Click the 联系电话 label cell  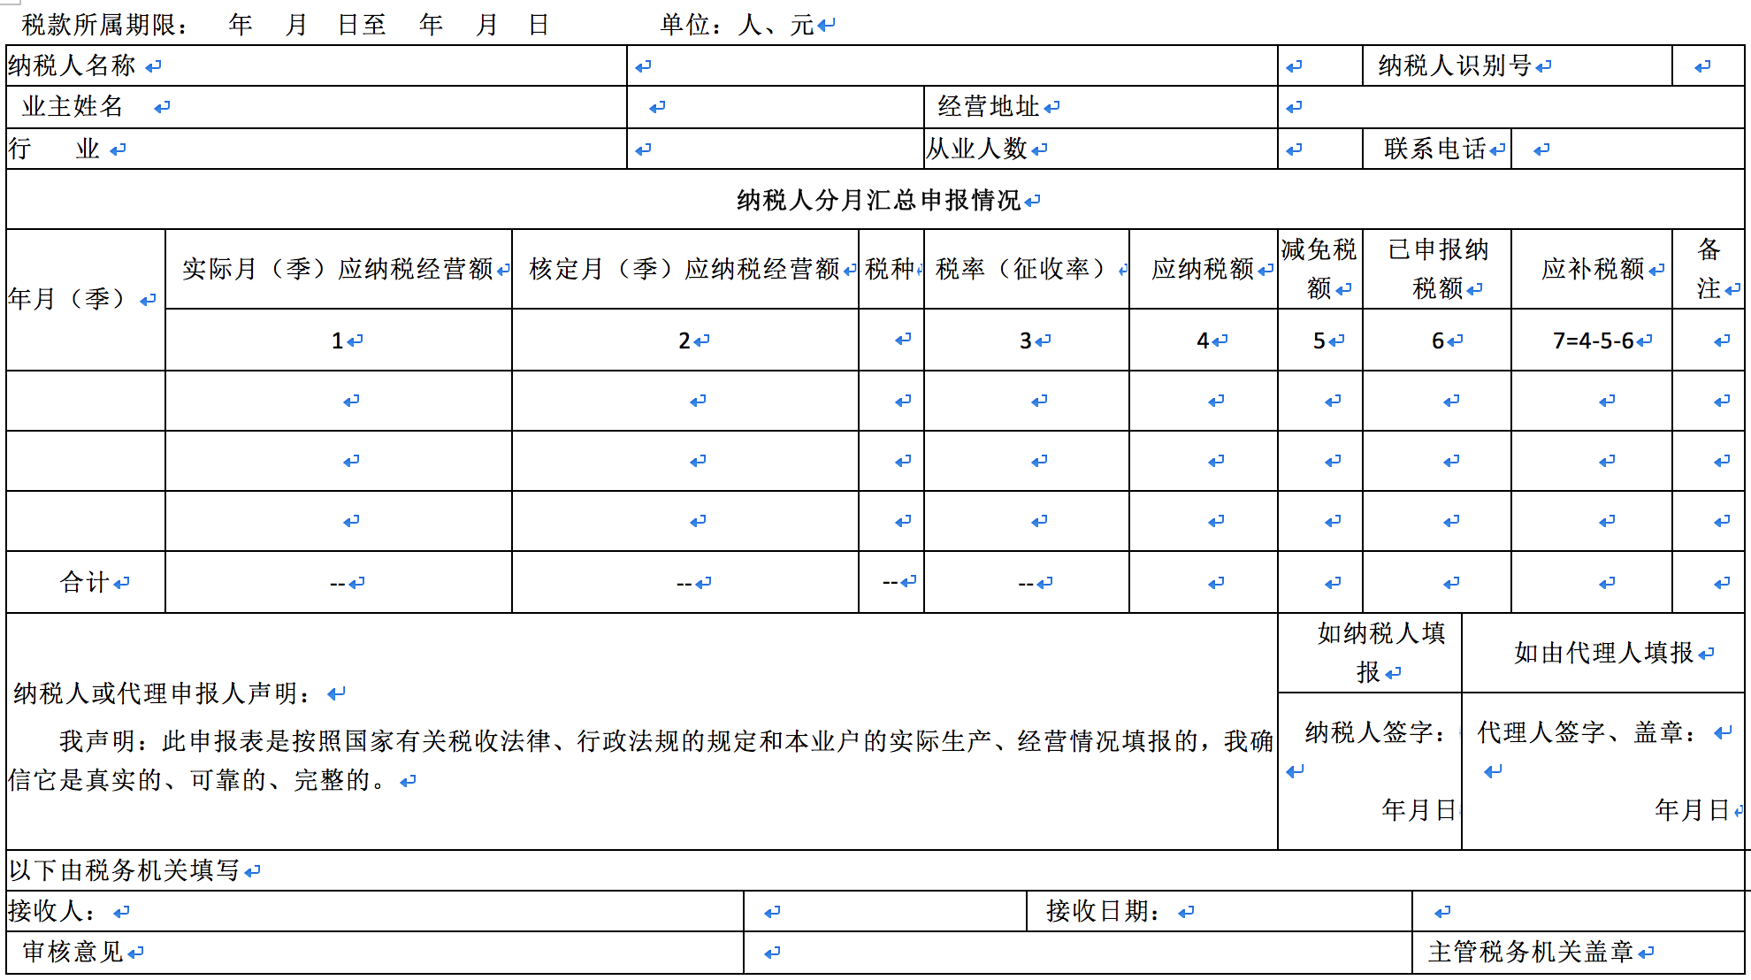[1437, 149]
